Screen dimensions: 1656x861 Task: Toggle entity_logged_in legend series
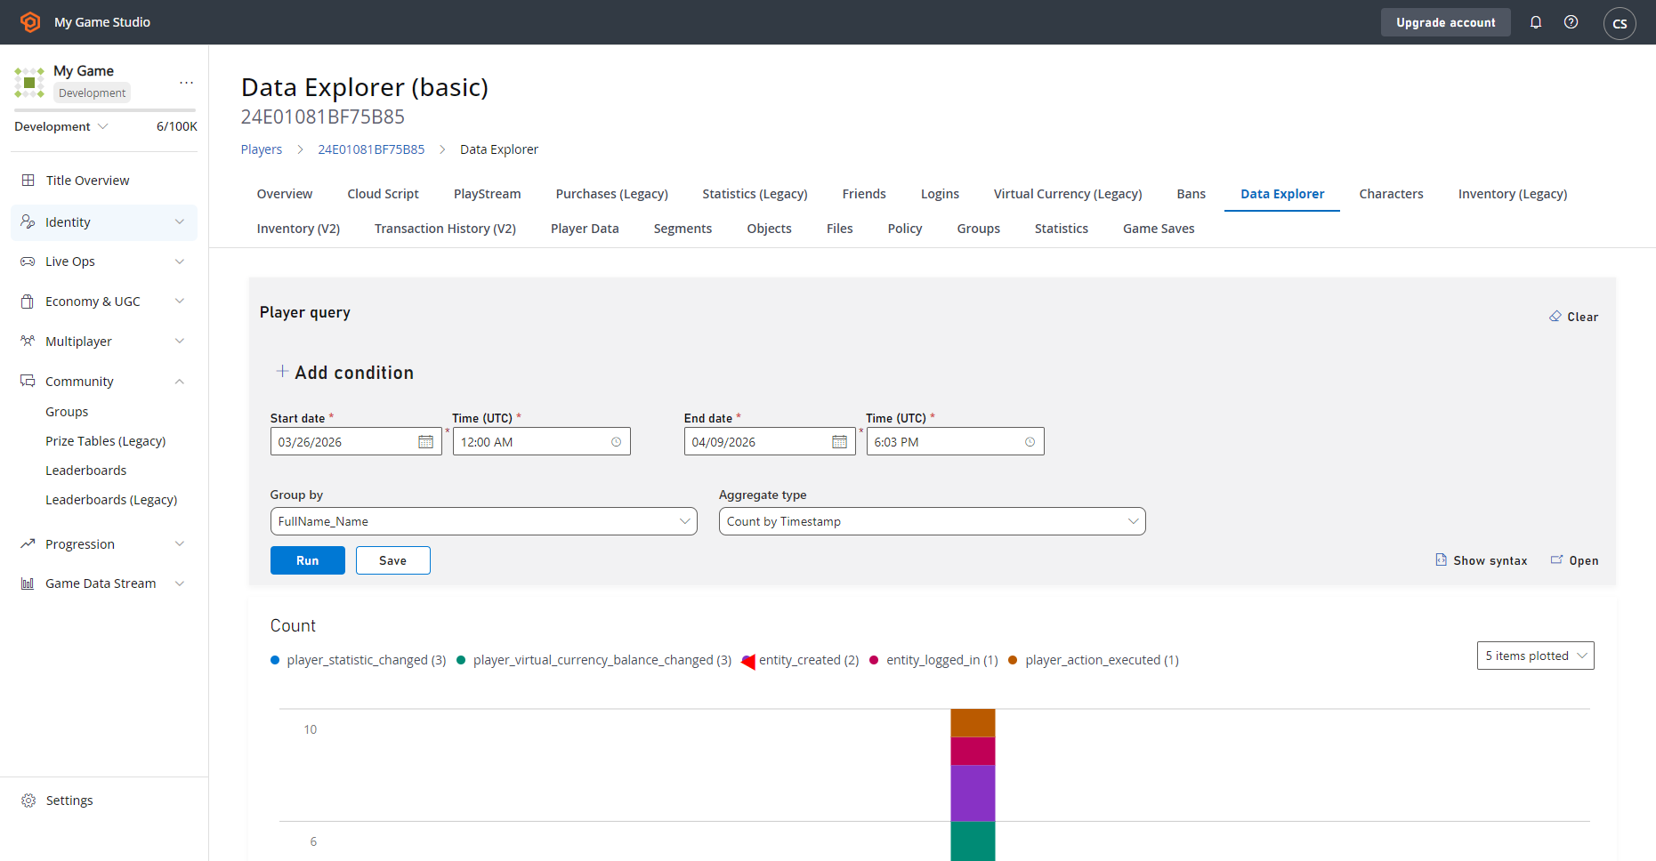point(933,660)
